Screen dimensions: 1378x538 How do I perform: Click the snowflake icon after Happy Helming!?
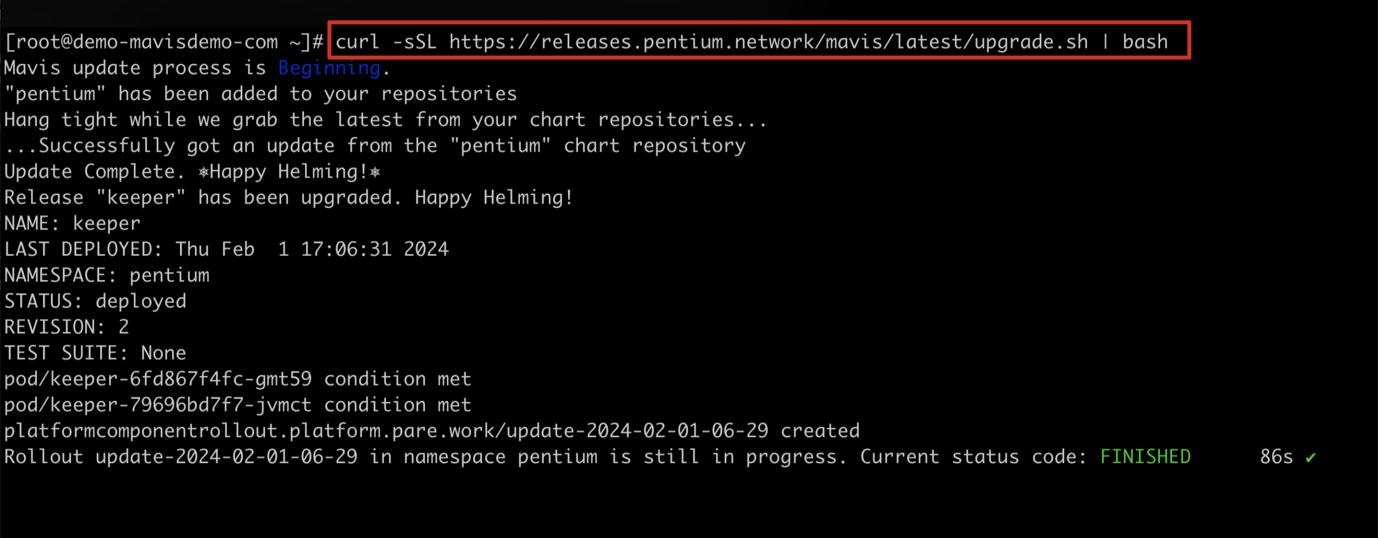[375, 172]
